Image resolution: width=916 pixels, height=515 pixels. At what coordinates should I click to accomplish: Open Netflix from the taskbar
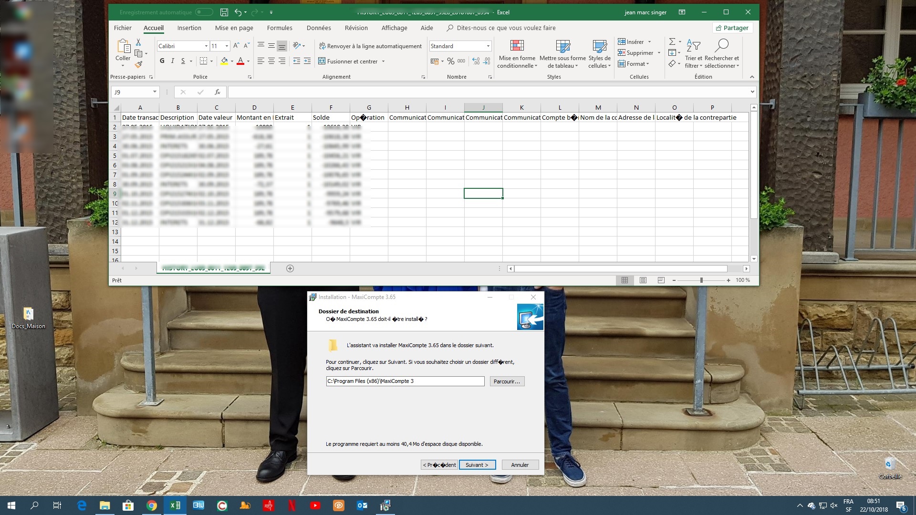coord(291,505)
